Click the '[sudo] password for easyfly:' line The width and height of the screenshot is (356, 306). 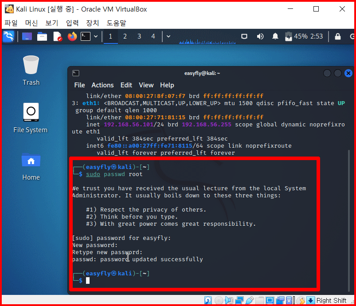point(121,238)
